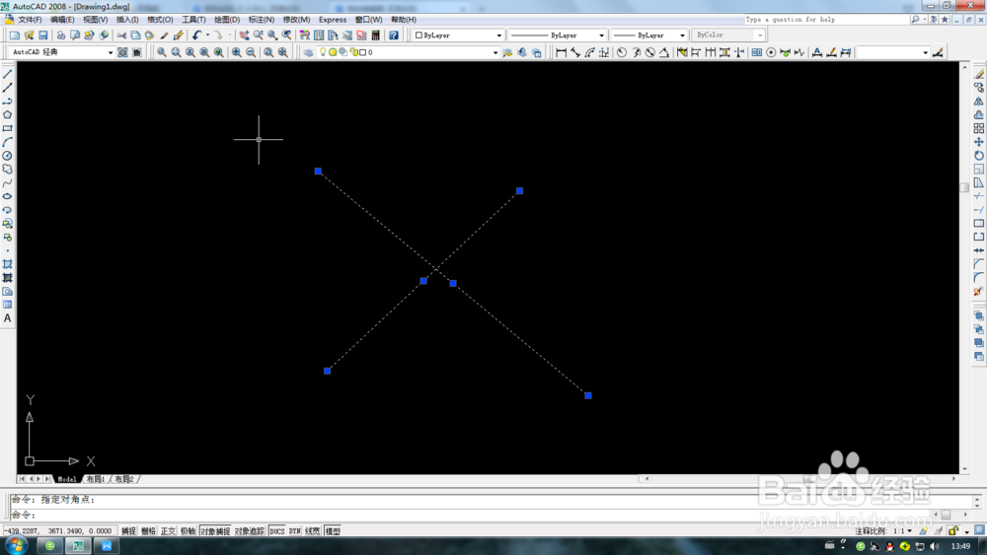Viewport: 987px width, 555px height.
Task: Open the 绘图(D) menu
Action: tap(227, 20)
